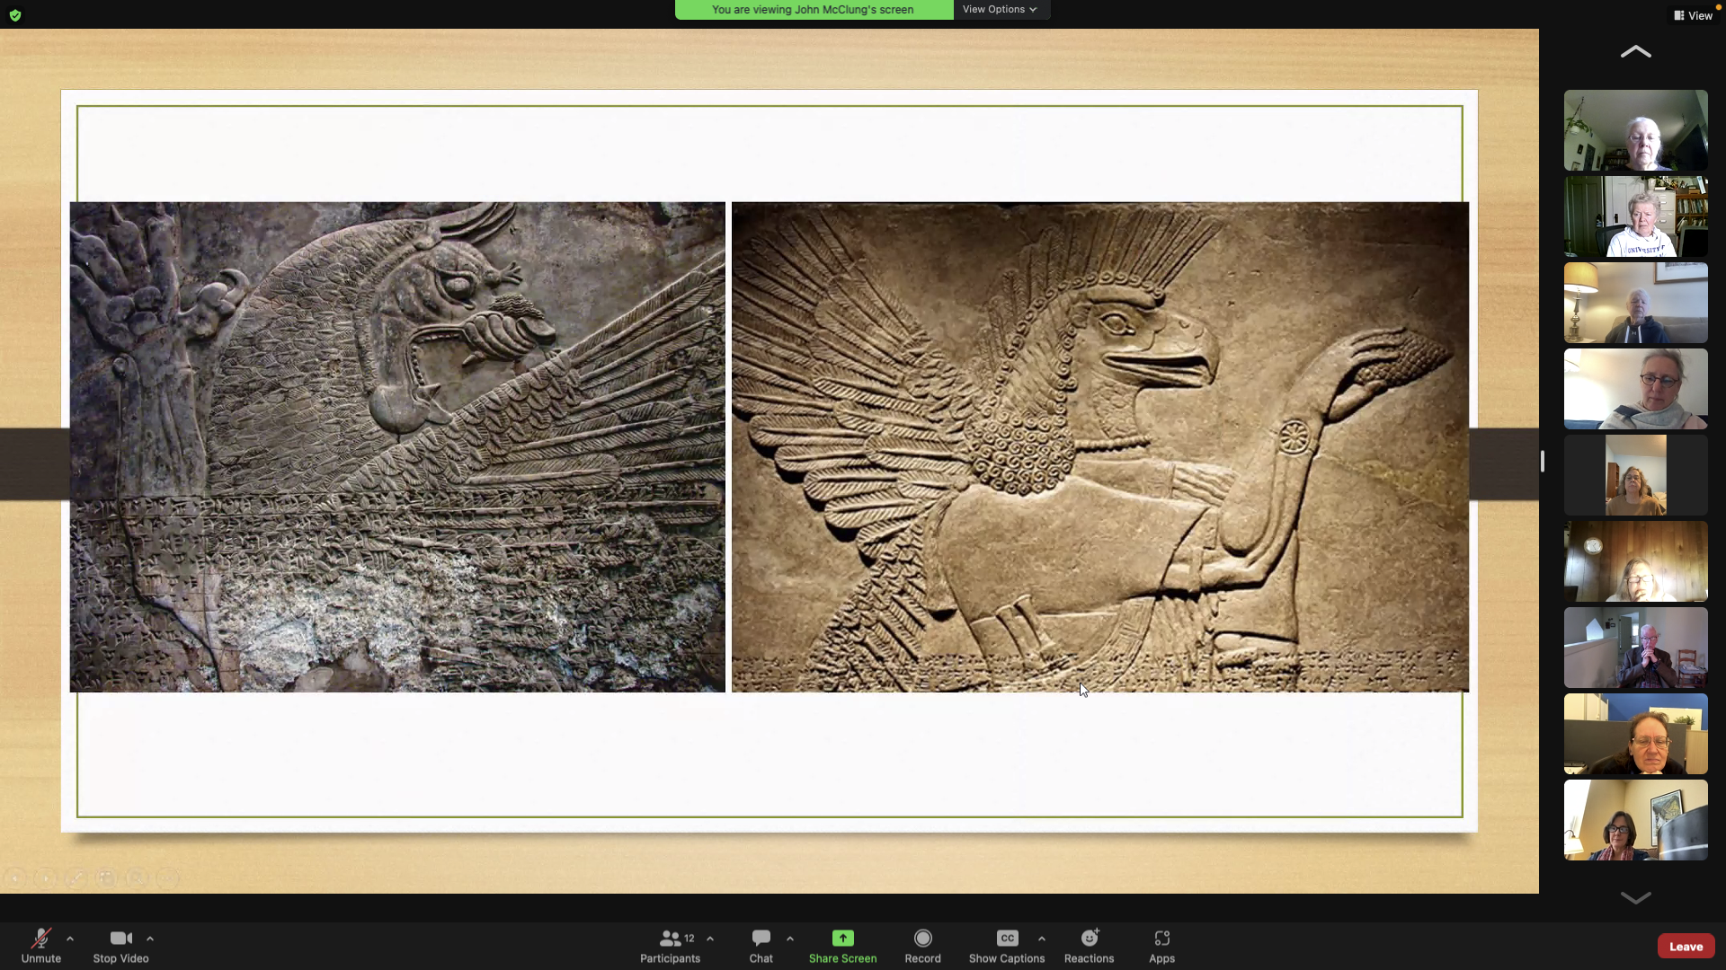Open the Apps panel
This screenshot has width=1726, height=970.
1161,939
